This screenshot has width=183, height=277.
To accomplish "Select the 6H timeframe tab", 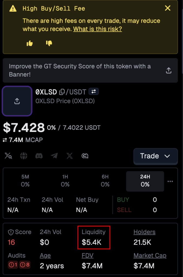I will coord(105,181).
